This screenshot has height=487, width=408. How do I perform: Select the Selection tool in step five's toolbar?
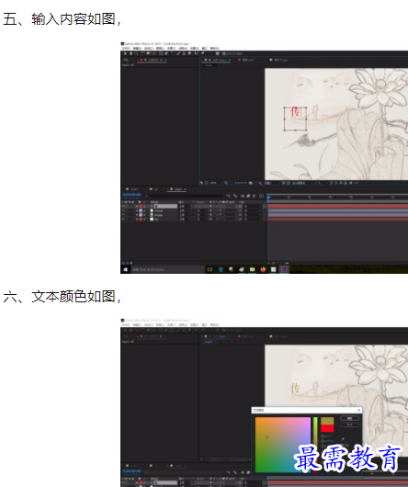pos(125,53)
